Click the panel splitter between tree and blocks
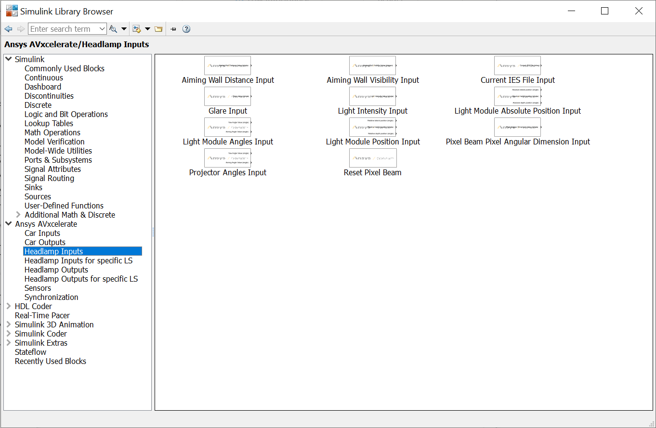 [x=153, y=232]
